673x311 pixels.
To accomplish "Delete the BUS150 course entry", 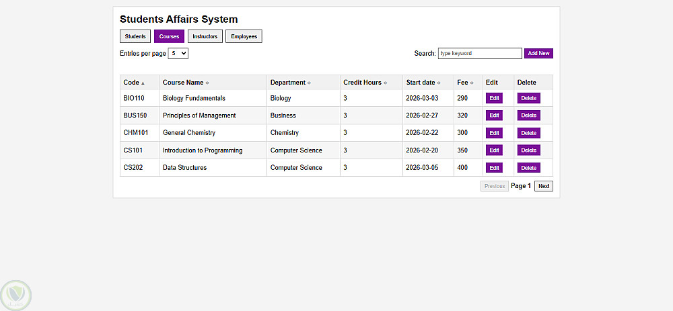I will click(528, 116).
